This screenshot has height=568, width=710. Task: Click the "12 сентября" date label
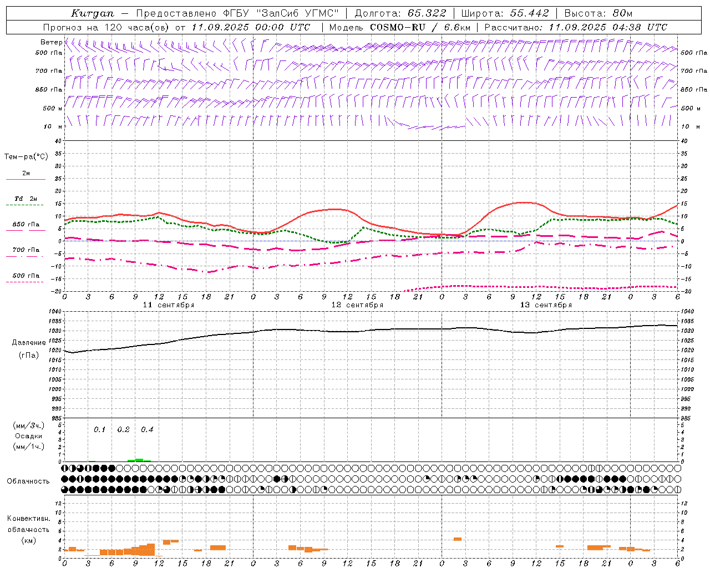point(357,305)
